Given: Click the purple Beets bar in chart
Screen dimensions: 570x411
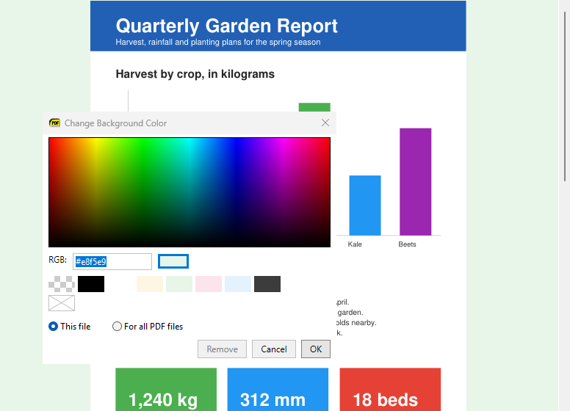Looking at the screenshot, I should [416, 182].
